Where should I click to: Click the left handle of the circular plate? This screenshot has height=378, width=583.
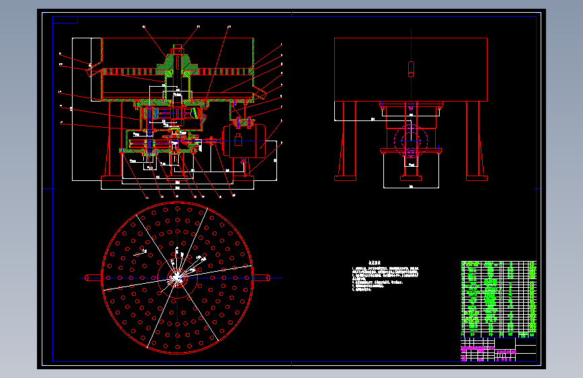click(93, 278)
